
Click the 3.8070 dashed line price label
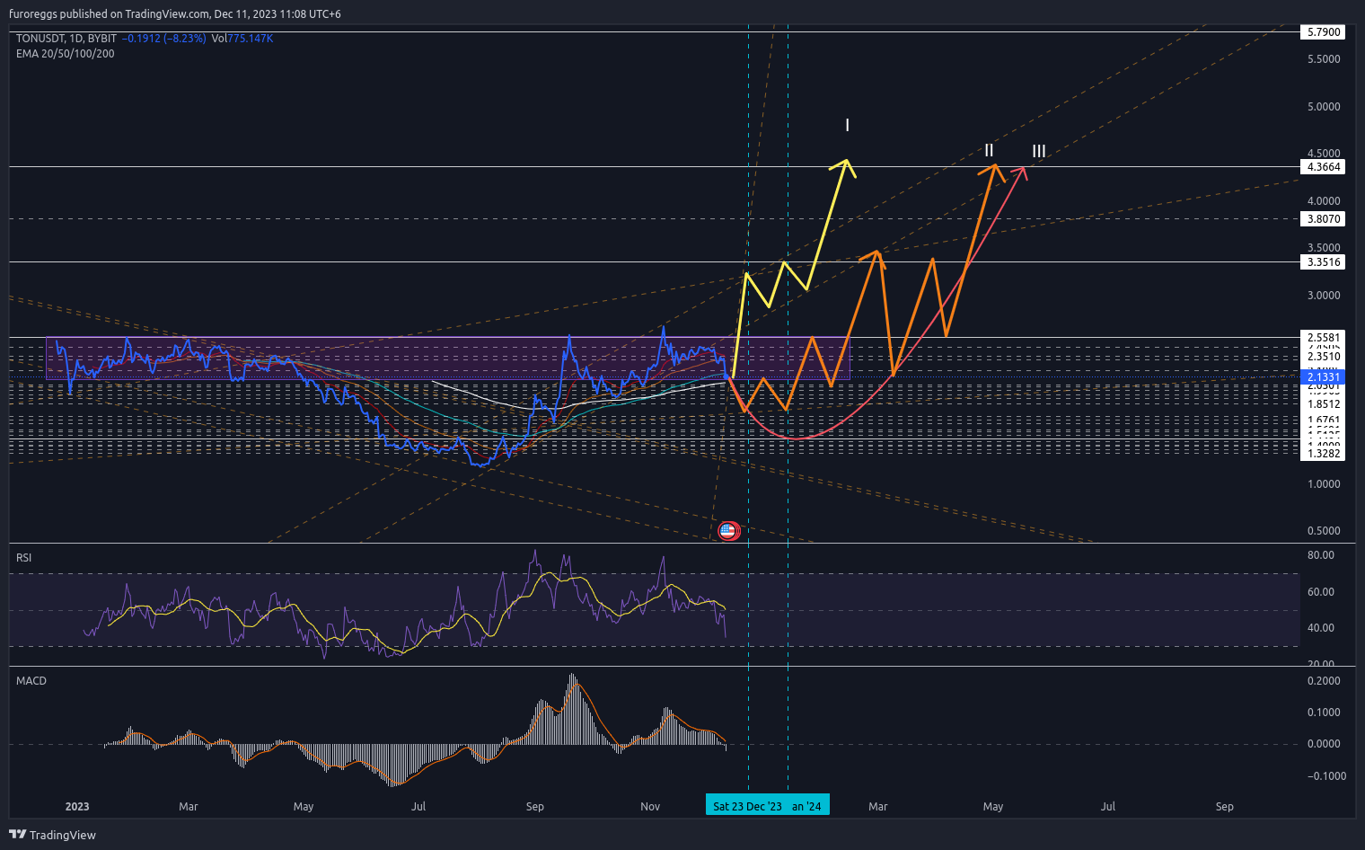(x=1324, y=219)
